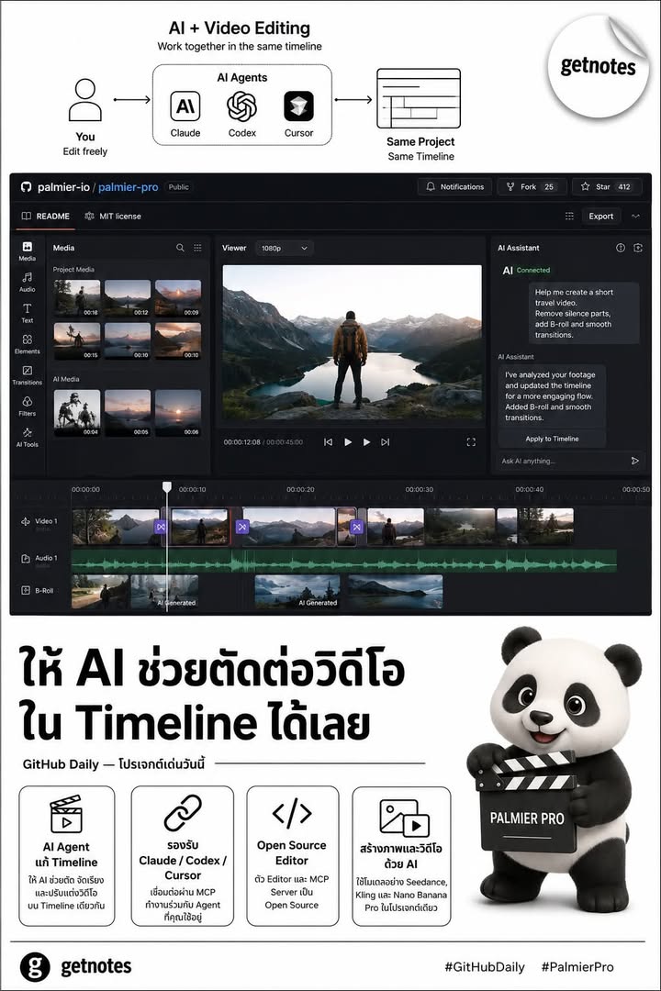This screenshot has width=661, height=991.
Task: Click the new chat icon in AI Assistant header
Action: (x=638, y=248)
